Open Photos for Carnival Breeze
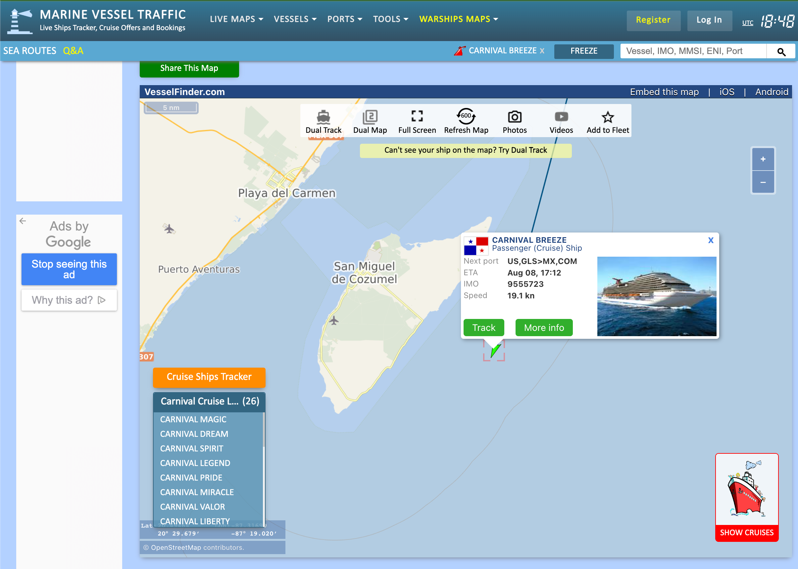This screenshot has height=569, width=798. pyautogui.click(x=514, y=121)
